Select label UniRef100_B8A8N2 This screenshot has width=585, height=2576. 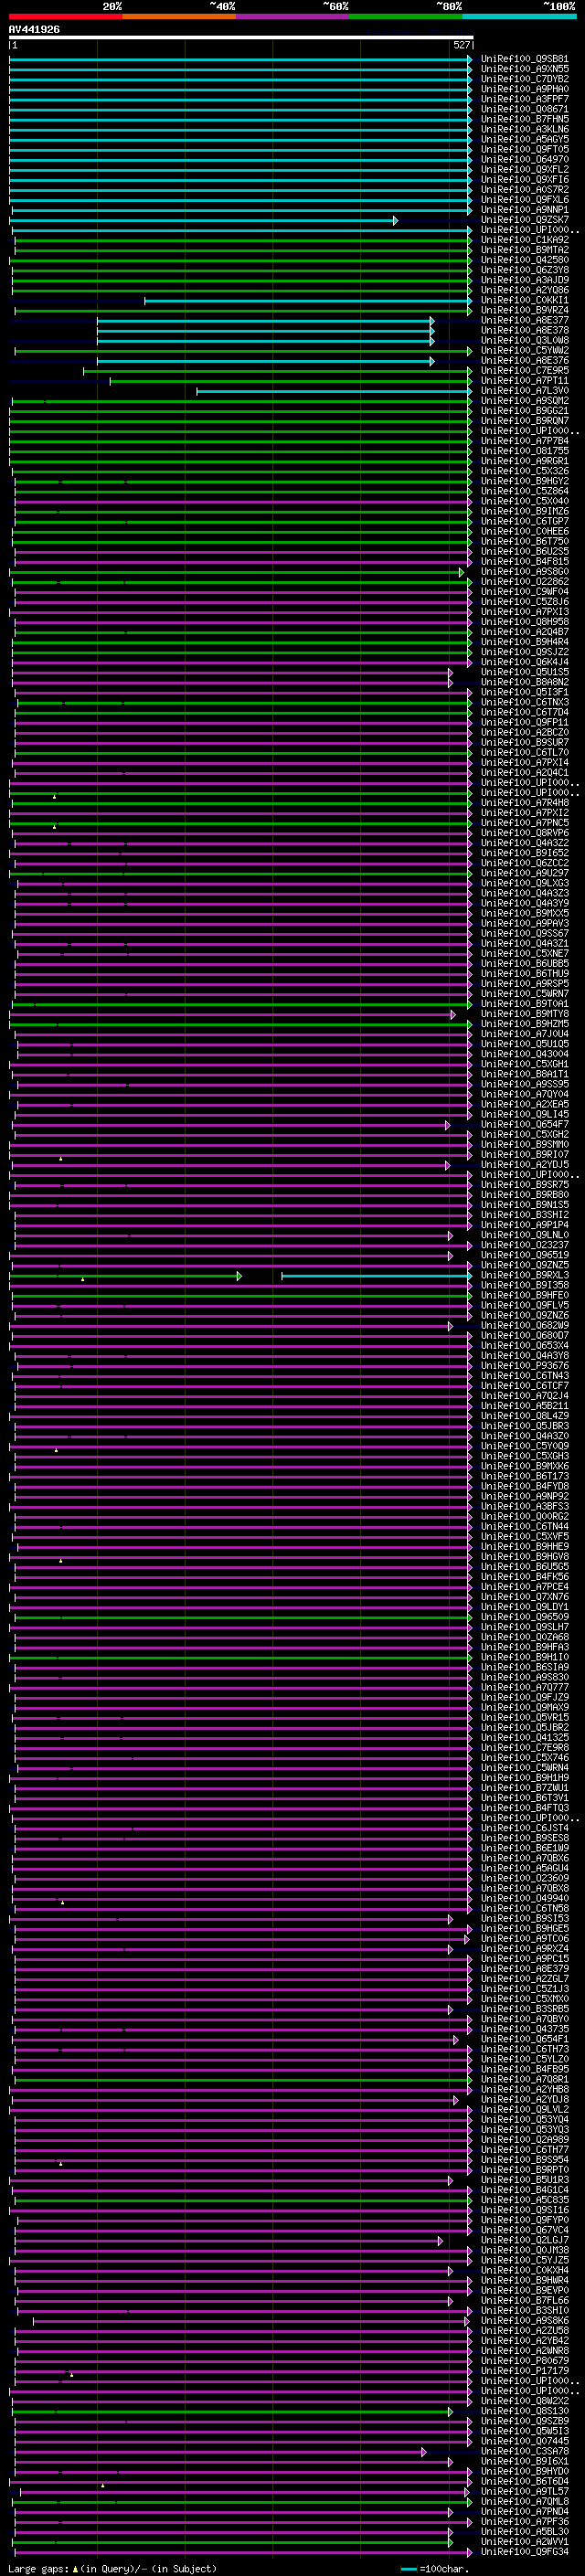pos(524,682)
